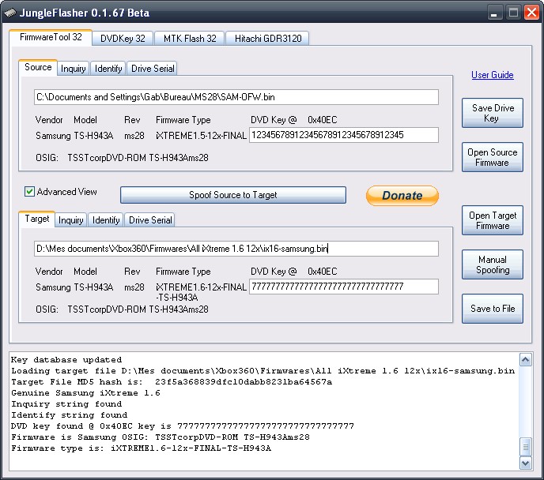Switch to the DVDKey 32 tab

point(123,39)
